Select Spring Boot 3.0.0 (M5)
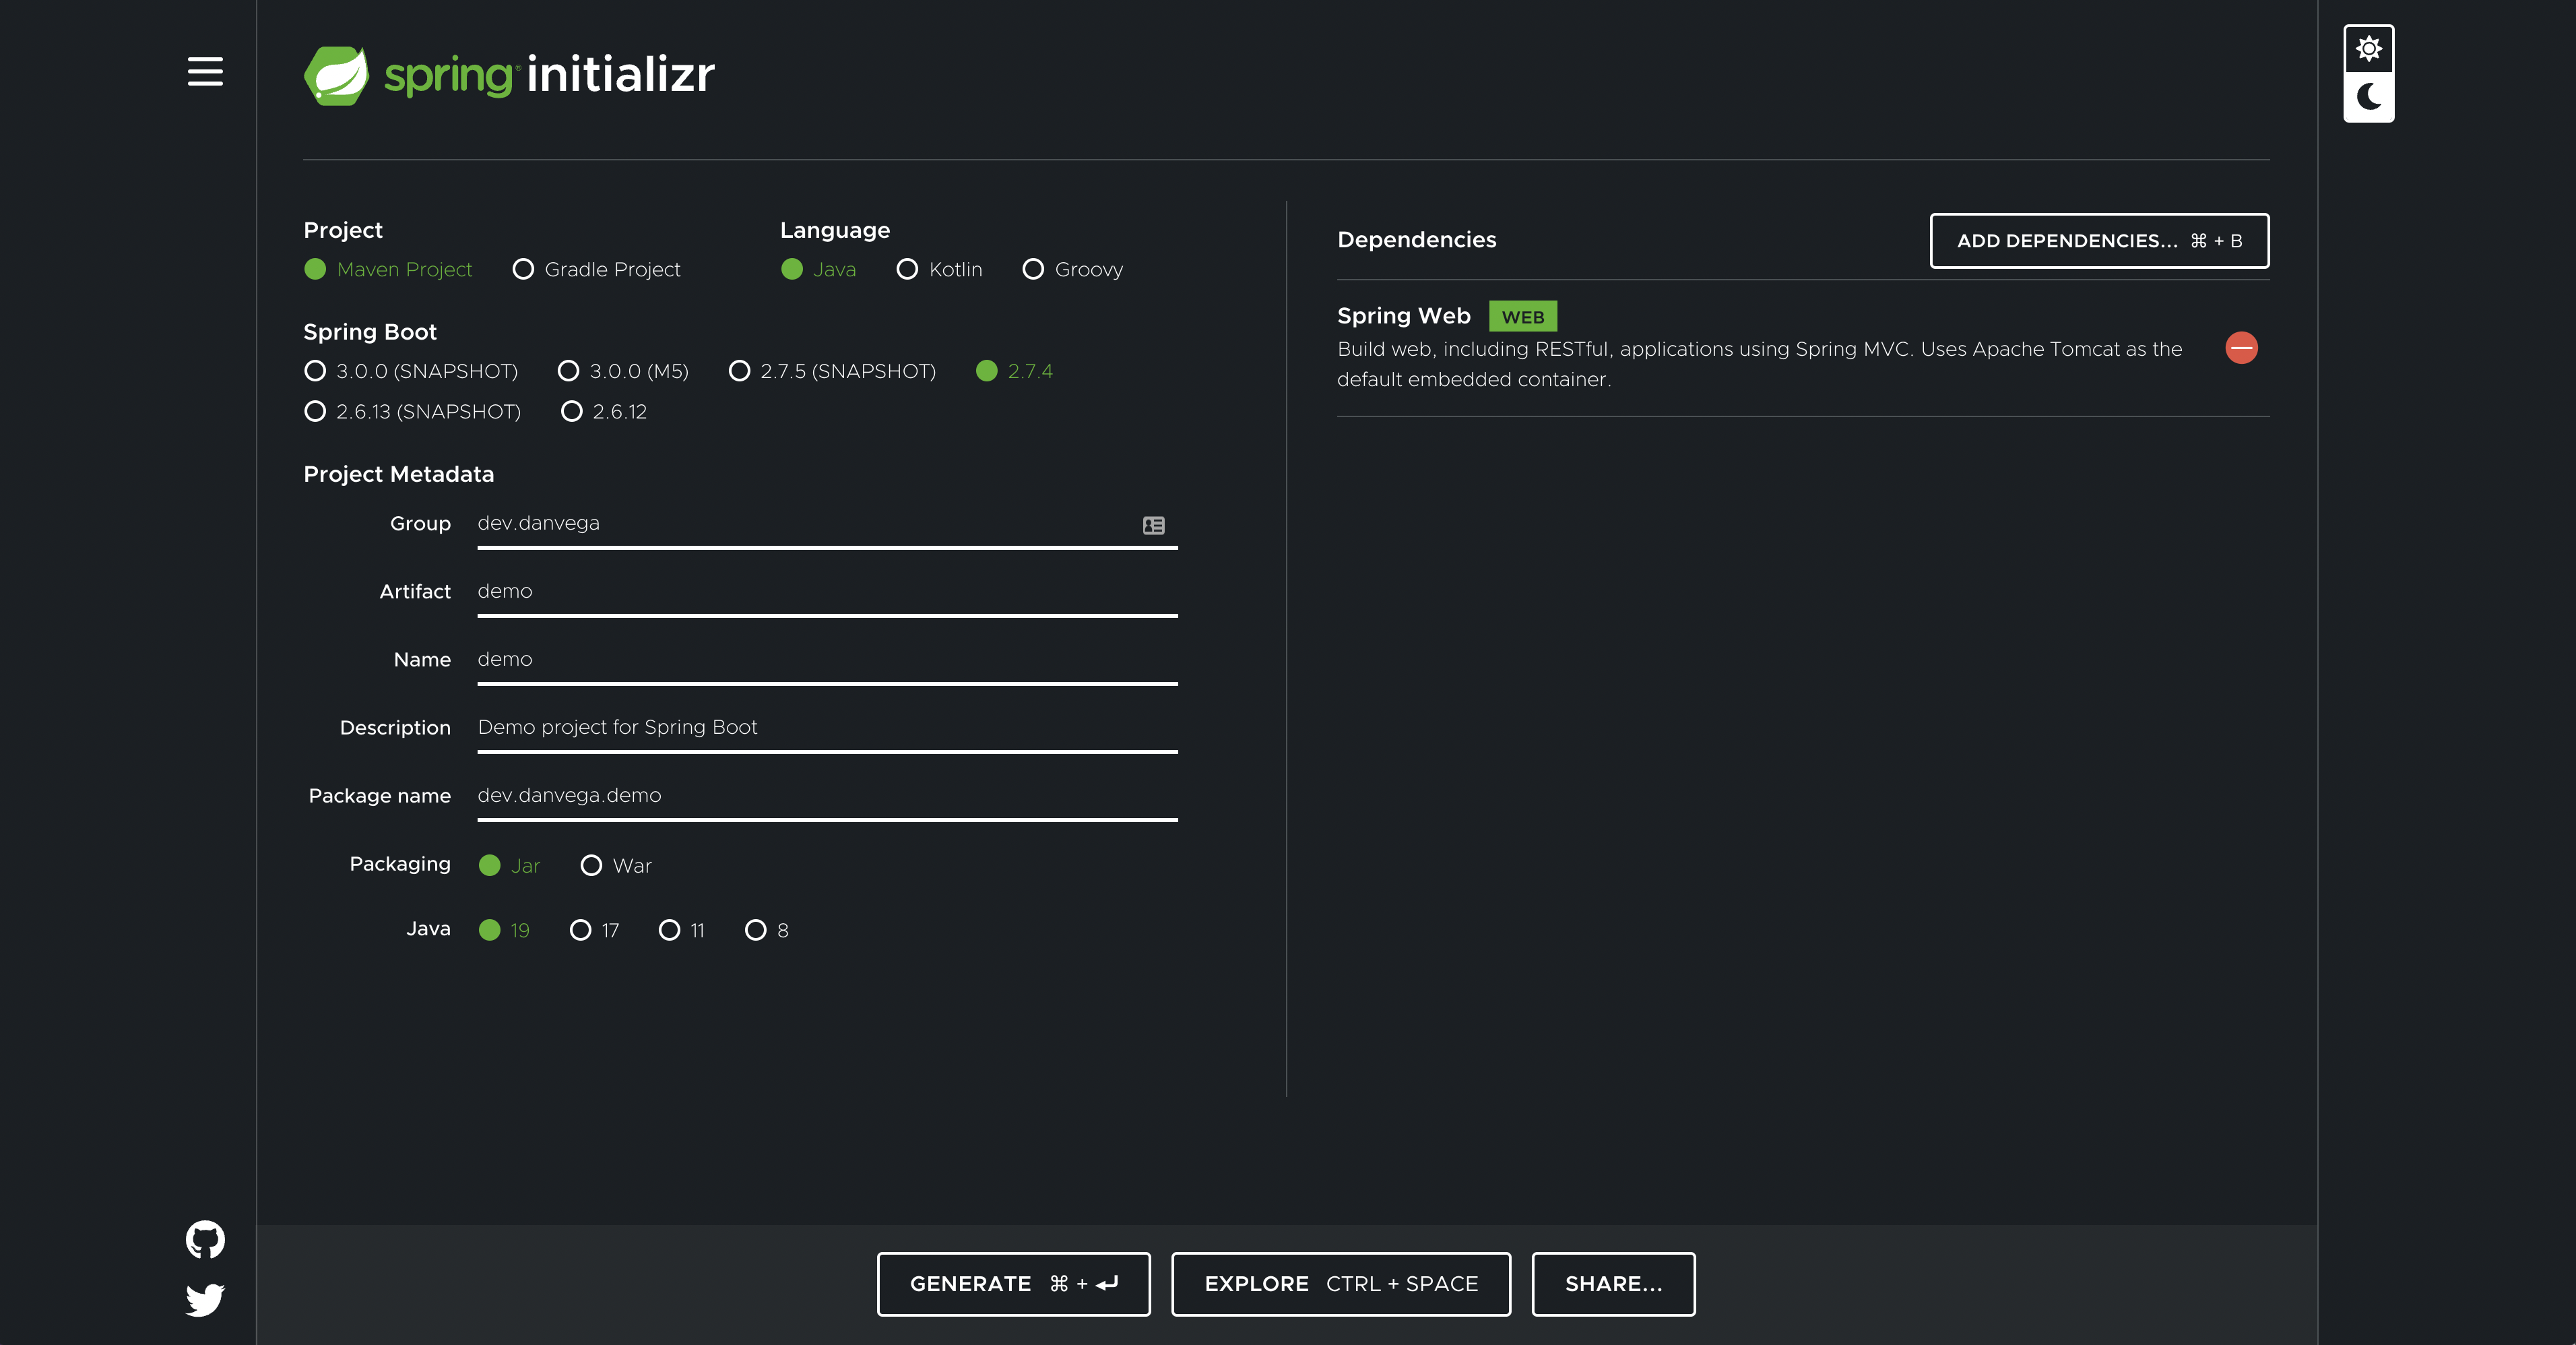Viewport: 2576px width, 1345px height. [568, 371]
